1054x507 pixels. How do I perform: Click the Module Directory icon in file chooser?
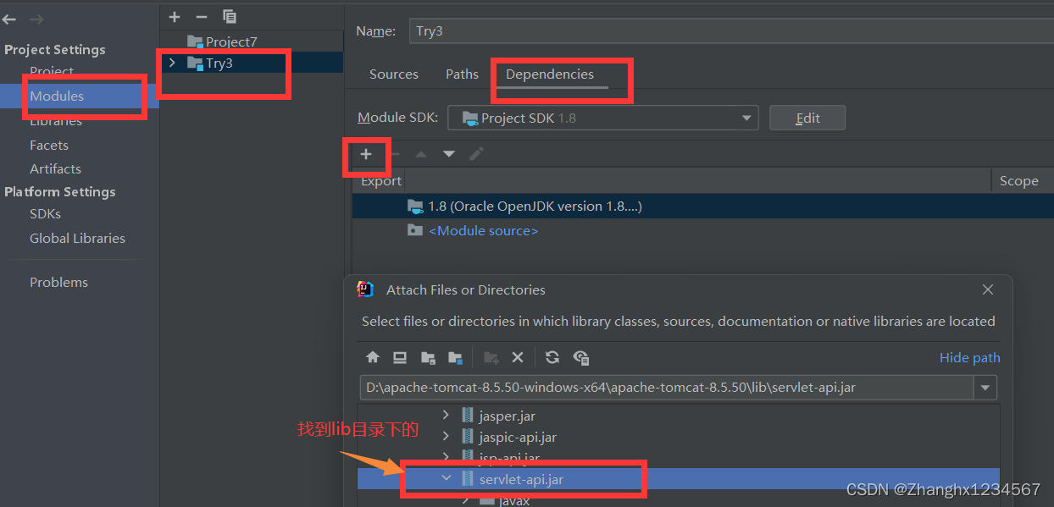pos(455,357)
